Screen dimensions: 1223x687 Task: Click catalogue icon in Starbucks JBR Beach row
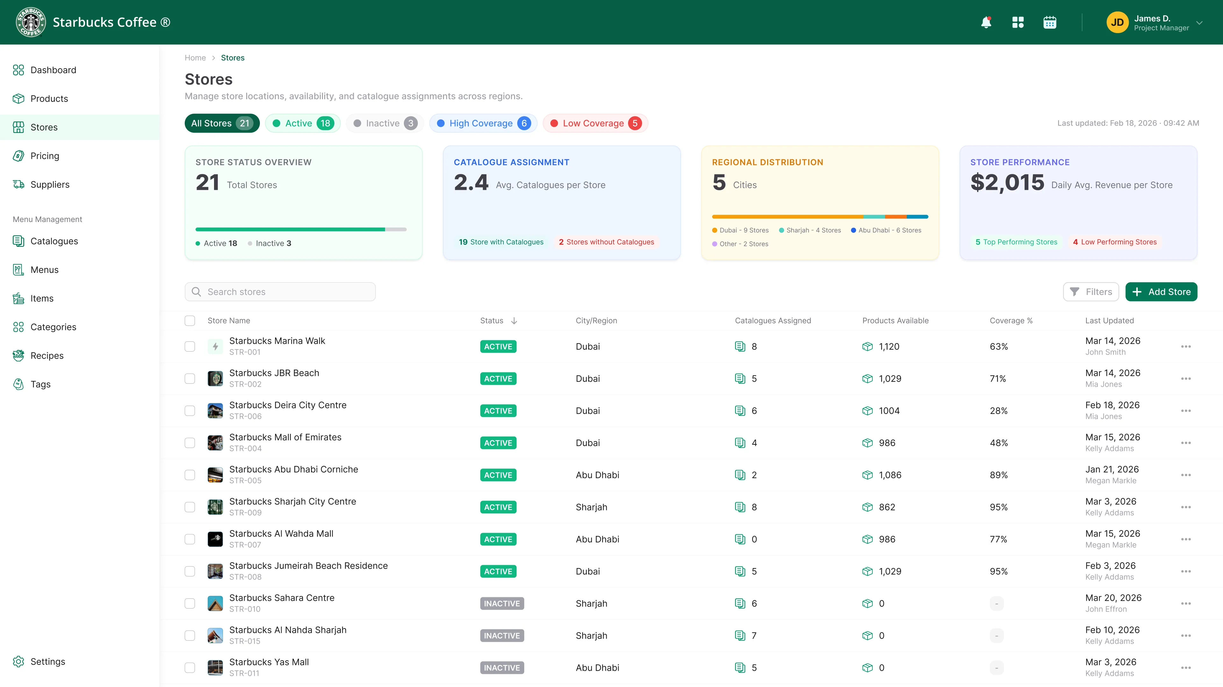[740, 378]
